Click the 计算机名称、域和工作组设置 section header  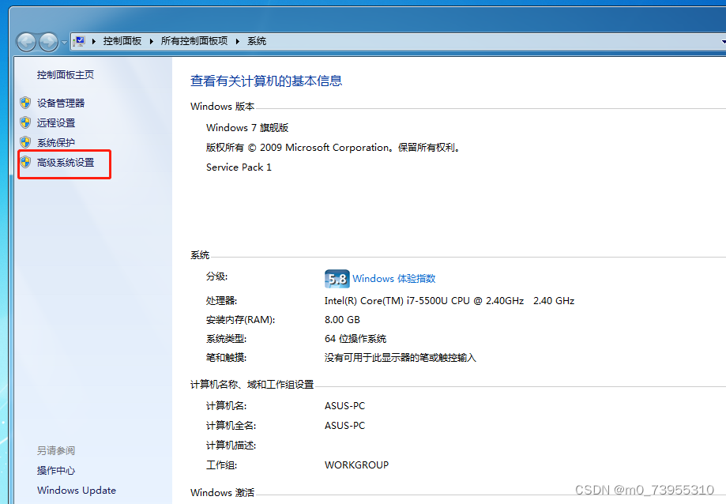coord(252,385)
